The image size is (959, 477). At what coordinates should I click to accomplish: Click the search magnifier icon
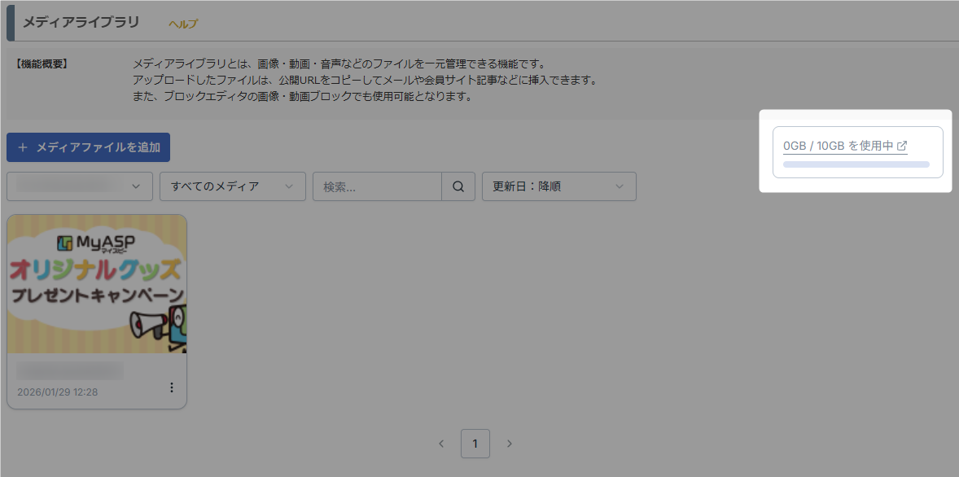pos(458,186)
